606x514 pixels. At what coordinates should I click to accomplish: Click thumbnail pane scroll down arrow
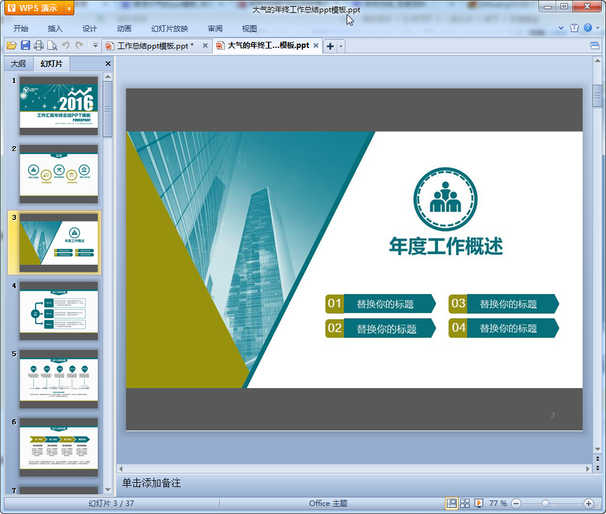108,489
